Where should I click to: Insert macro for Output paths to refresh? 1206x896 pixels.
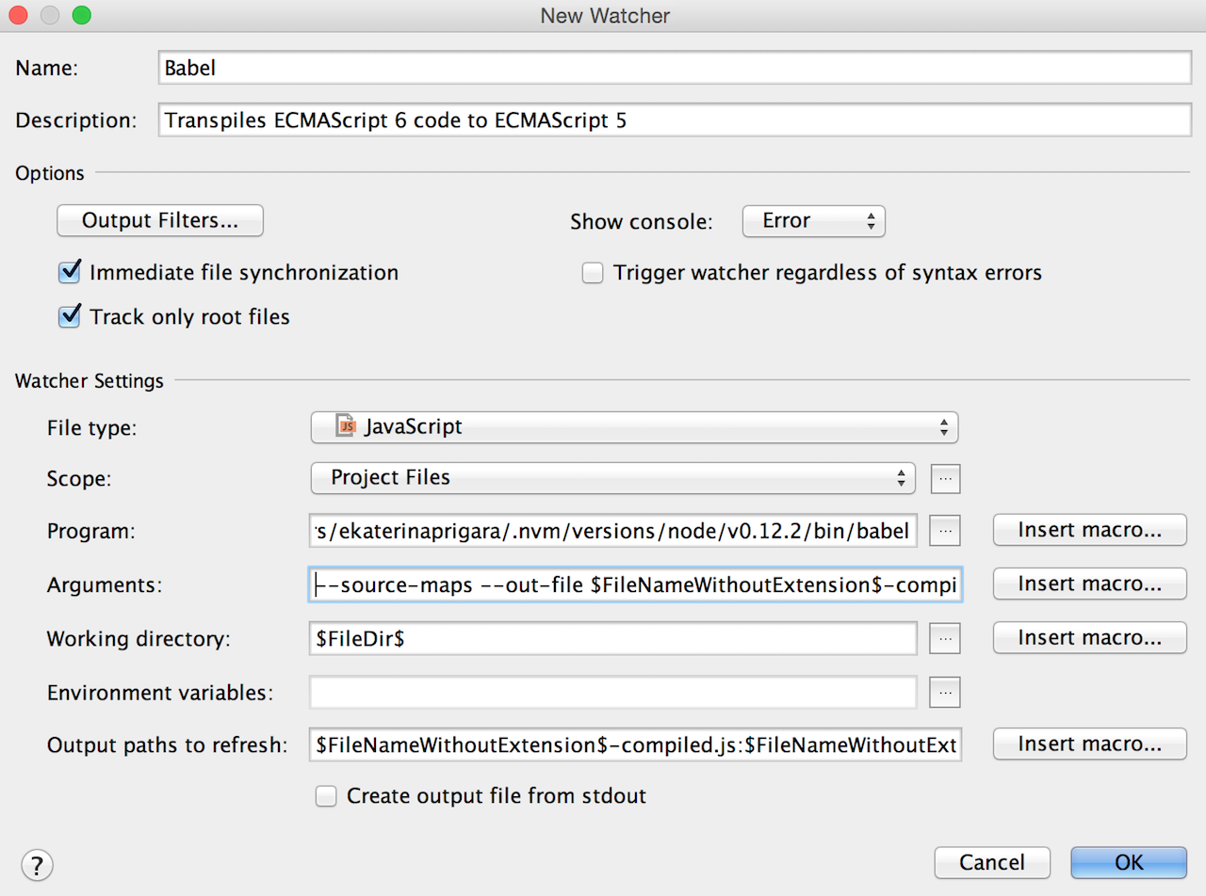(1090, 744)
